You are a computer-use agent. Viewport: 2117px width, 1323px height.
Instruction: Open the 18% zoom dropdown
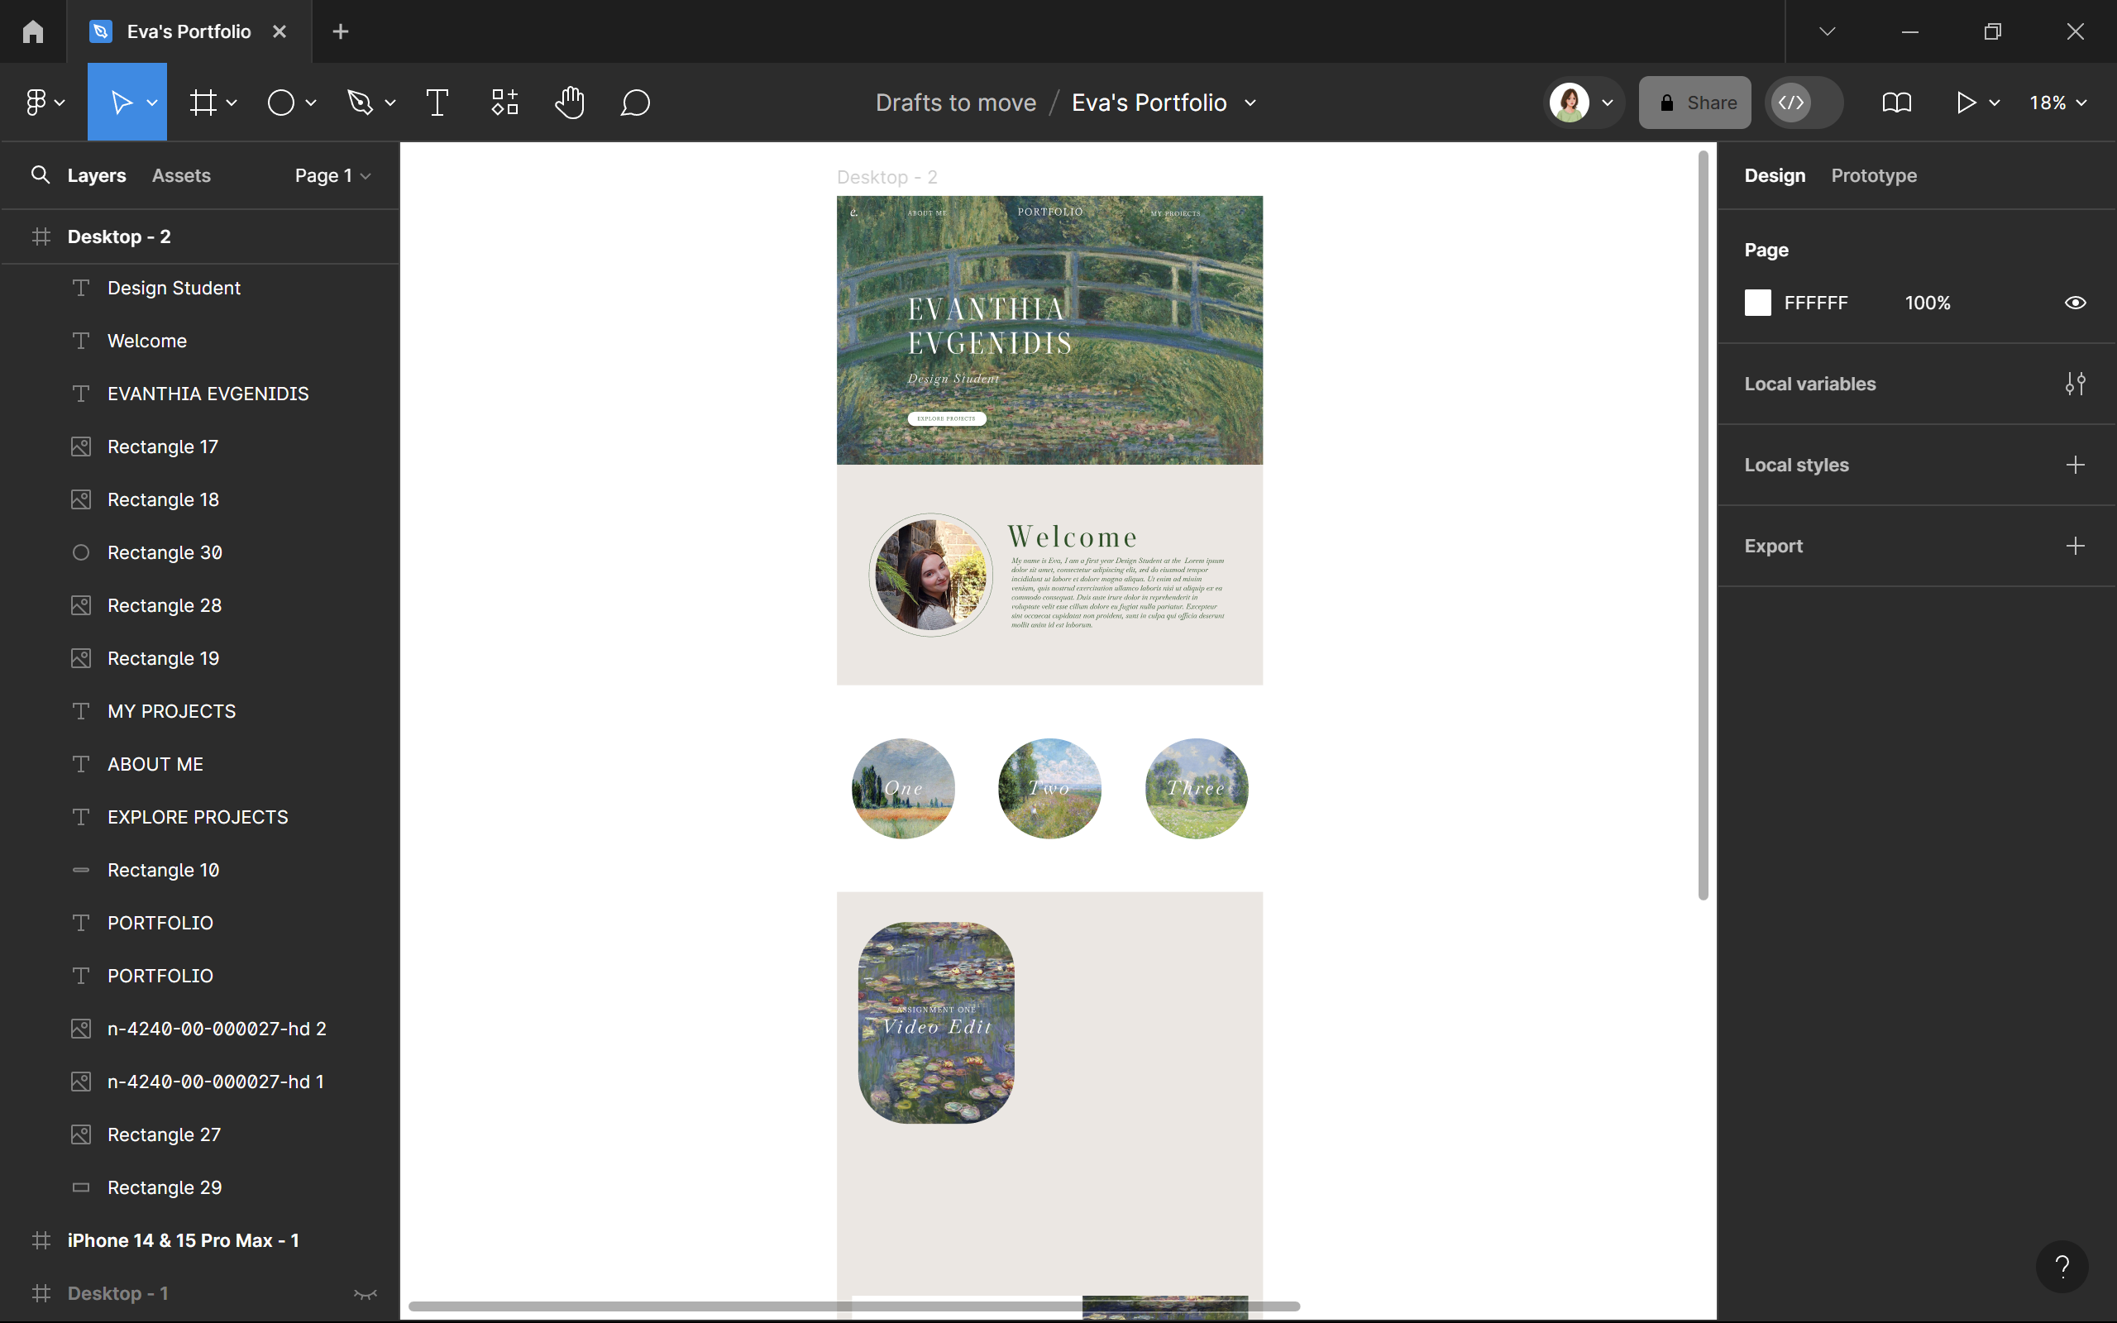[2057, 103]
